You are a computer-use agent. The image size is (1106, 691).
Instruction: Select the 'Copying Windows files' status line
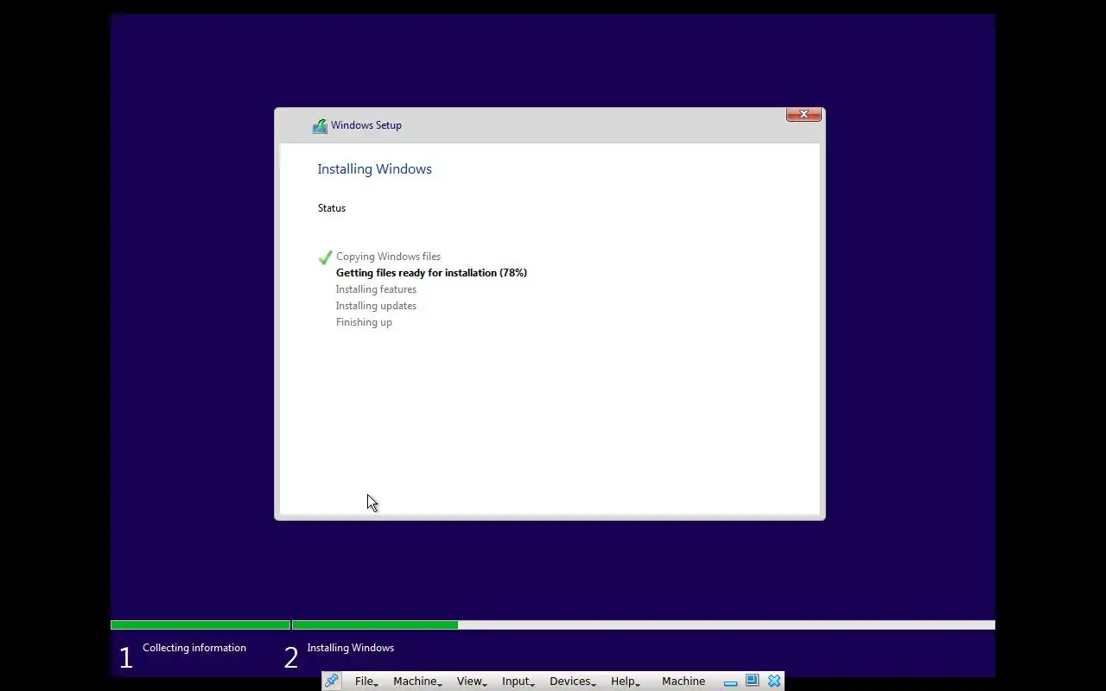388,257
